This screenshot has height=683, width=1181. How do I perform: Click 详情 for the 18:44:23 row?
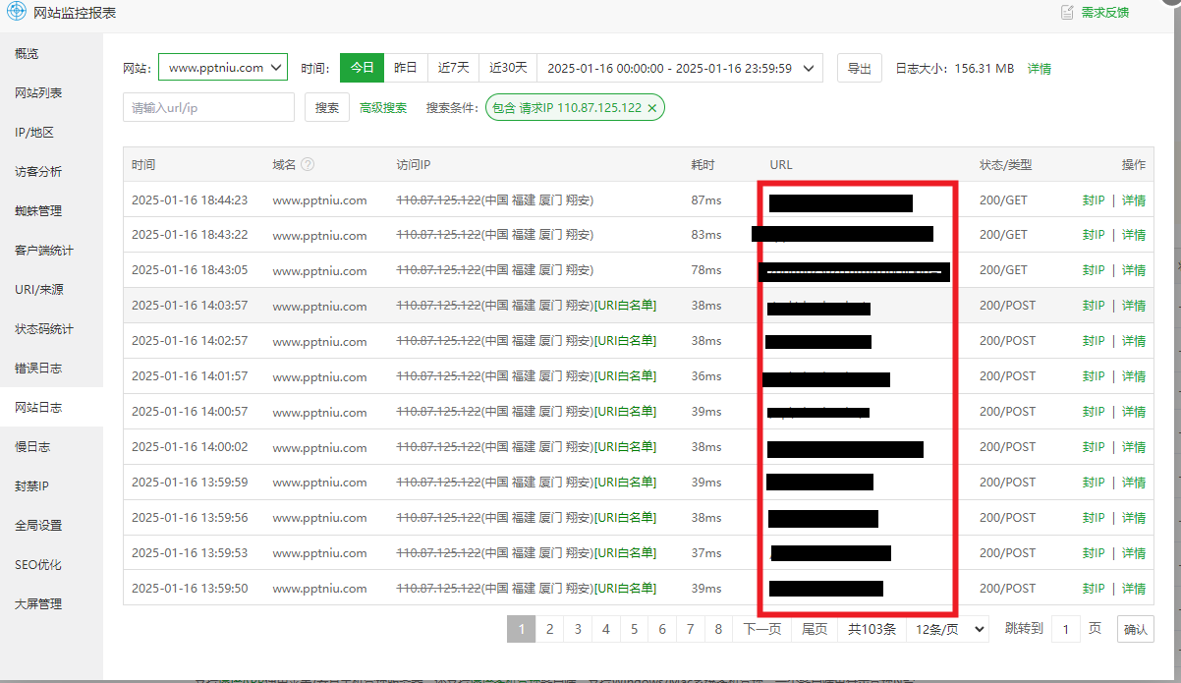(1134, 199)
